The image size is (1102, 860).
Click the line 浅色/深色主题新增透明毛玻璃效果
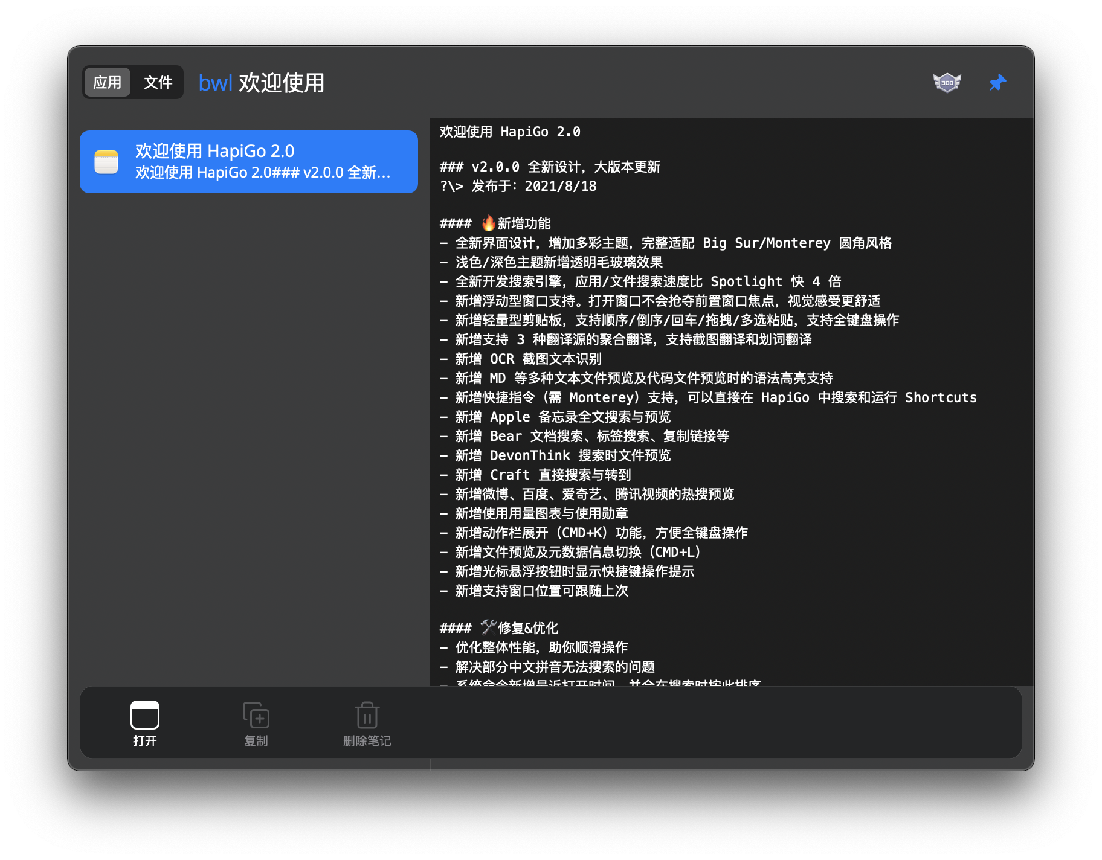[x=552, y=262]
